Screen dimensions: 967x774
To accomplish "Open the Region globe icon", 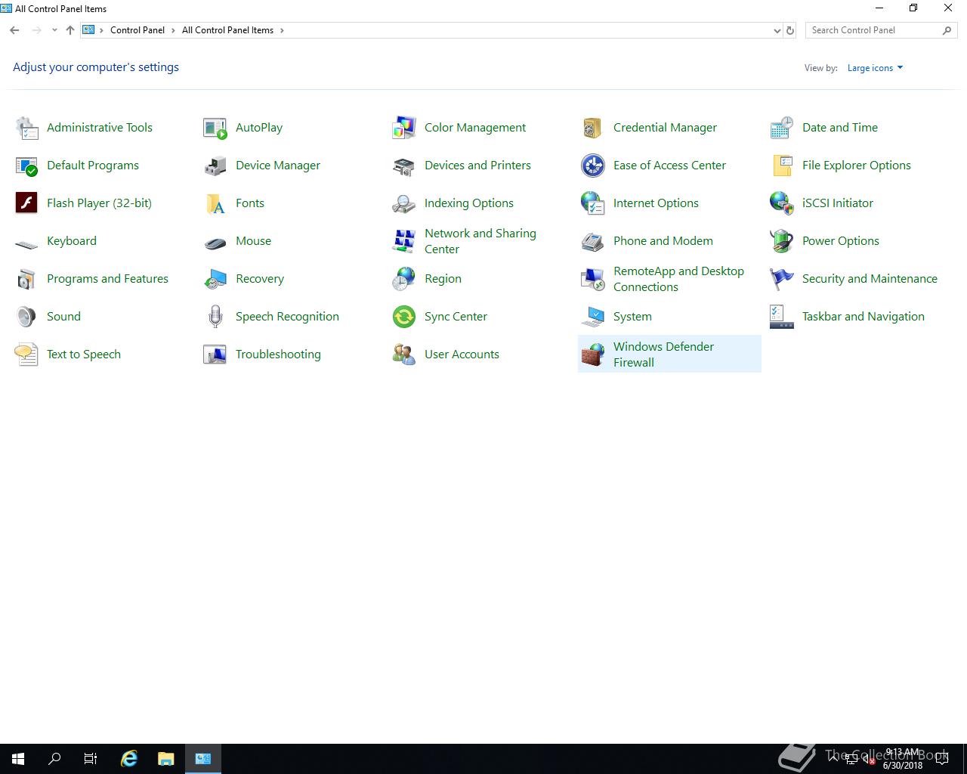I will [404, 279].
